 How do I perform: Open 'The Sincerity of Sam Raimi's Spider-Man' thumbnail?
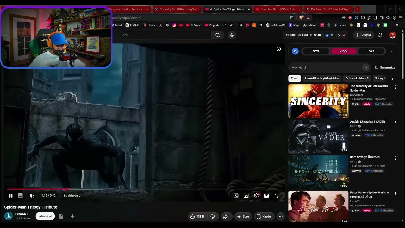pyautogui.click(x=318, y=101)
